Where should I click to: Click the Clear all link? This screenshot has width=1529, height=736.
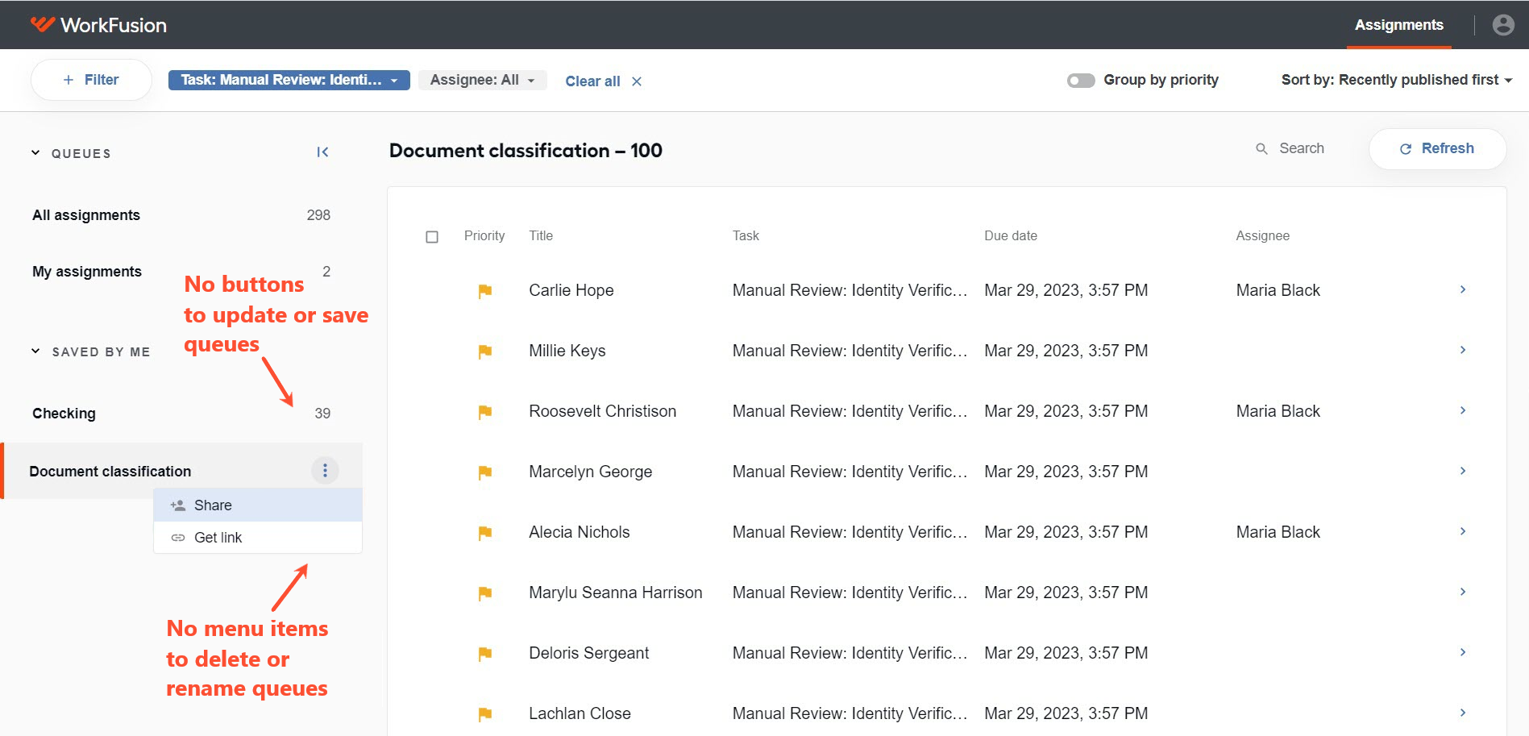pos(592,81)
